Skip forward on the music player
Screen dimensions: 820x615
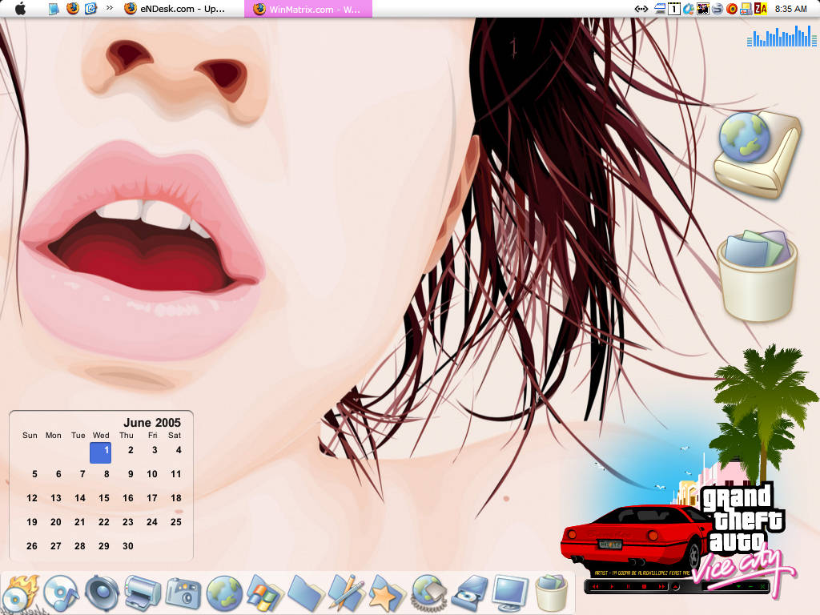tap(661, 587)
